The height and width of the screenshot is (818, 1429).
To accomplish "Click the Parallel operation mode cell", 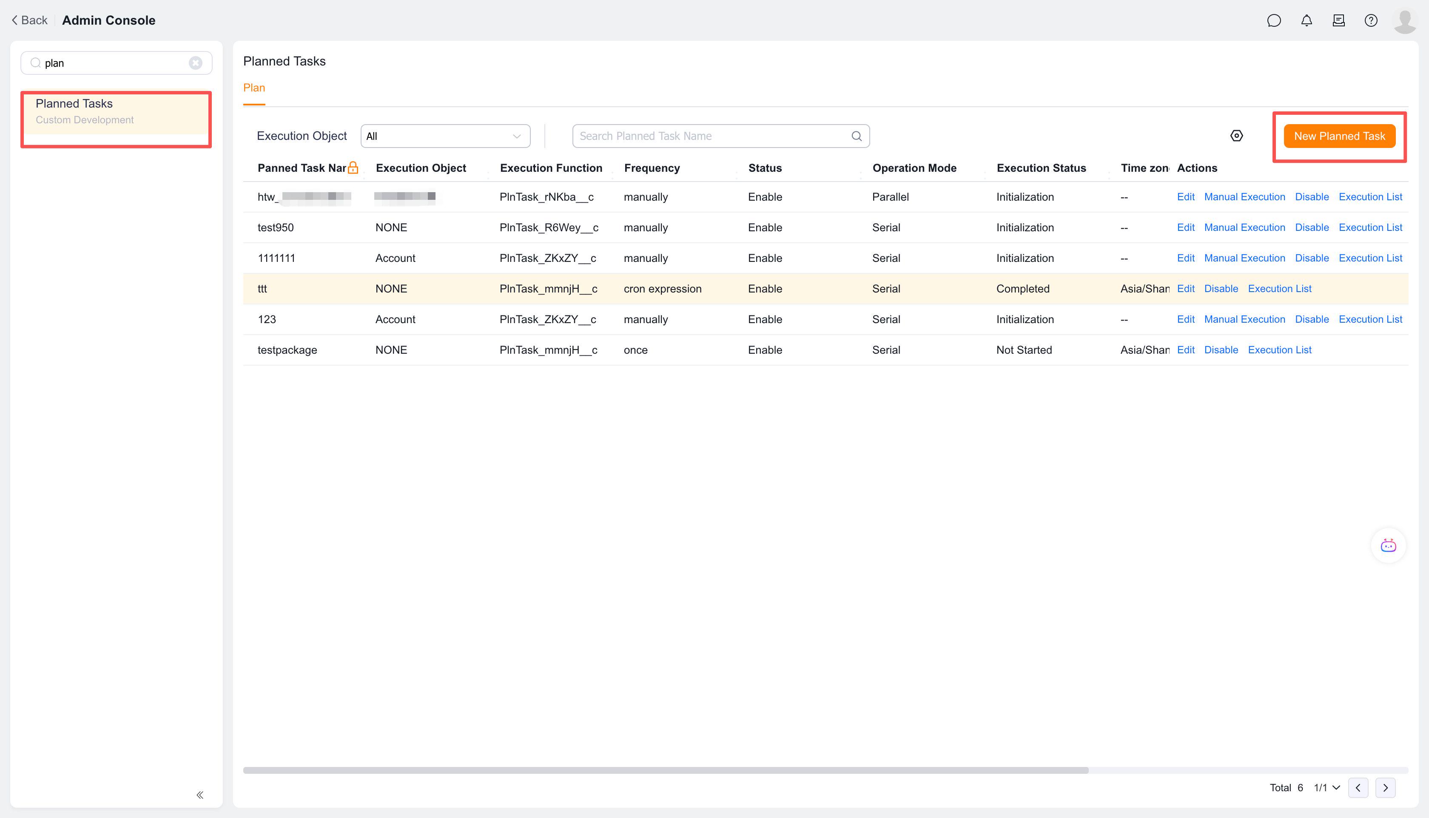I will click(x=890, y=196).
